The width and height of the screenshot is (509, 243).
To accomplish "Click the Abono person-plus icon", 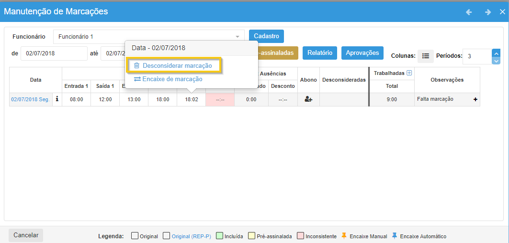I will [308, 99].
